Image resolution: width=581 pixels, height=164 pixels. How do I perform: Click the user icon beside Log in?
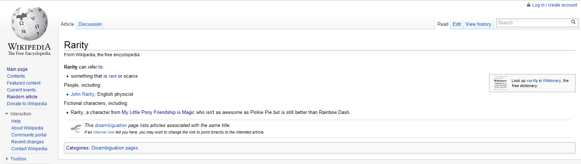pyautogui.click(x=529, y=5)
